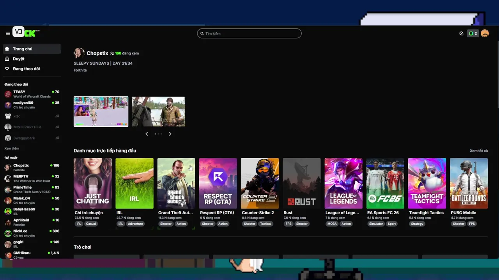Image resolution: width=499 pixels, height=280 pixels.
Task: Open the hamburger sidebar menu
Action: click(x=8, y=33)
